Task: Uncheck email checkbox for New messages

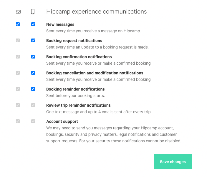Action: pyautogui.click(x=18, y=24)
